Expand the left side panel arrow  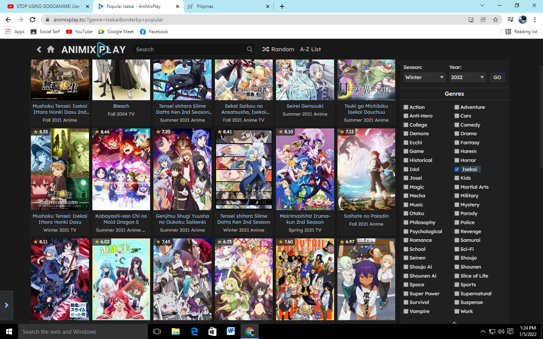coord(6,305)
